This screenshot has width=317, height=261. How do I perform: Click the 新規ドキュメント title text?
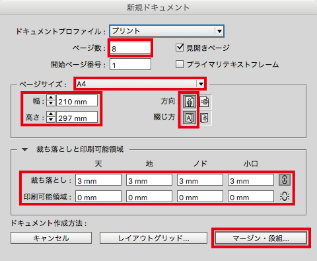point(158,7)
